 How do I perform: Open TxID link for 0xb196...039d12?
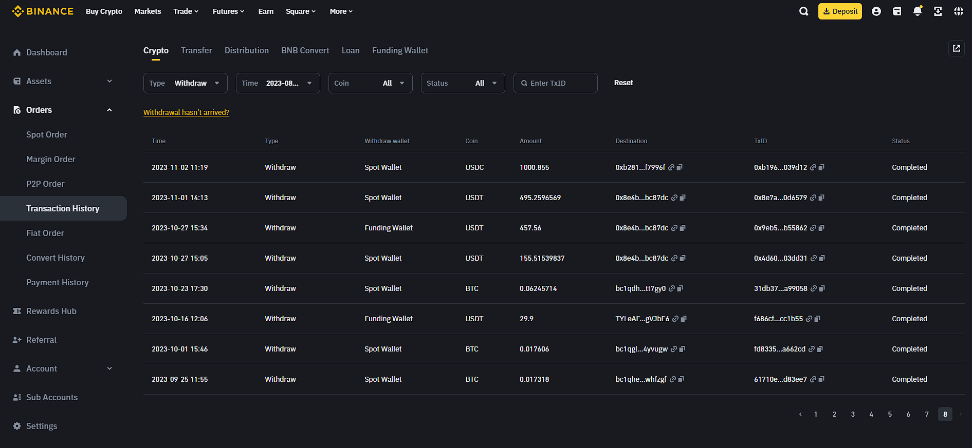813,167
